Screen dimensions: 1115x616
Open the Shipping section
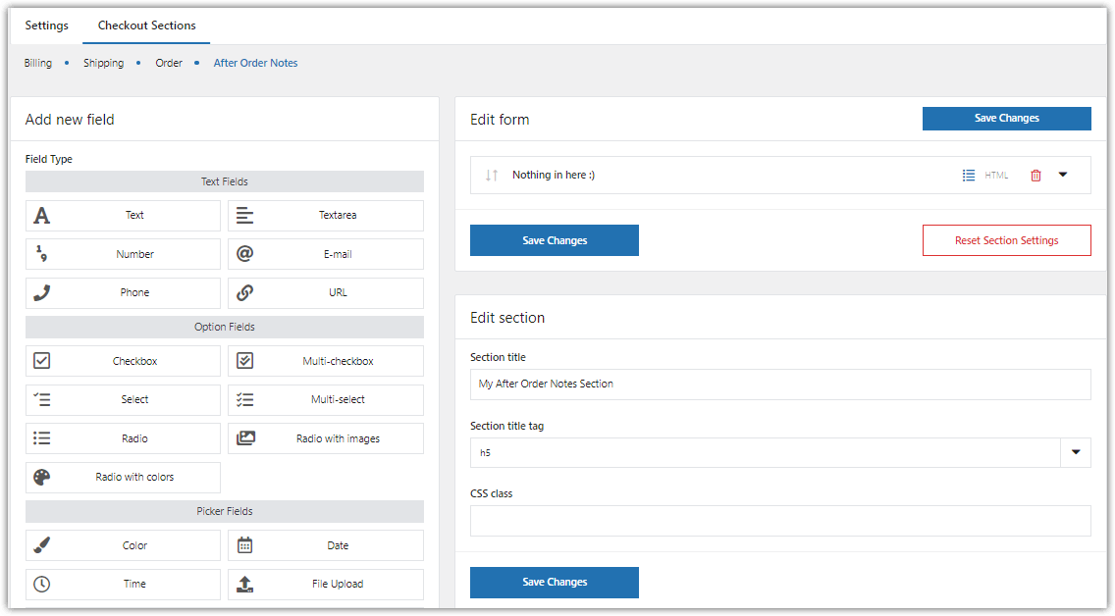[x=103, y=63]
